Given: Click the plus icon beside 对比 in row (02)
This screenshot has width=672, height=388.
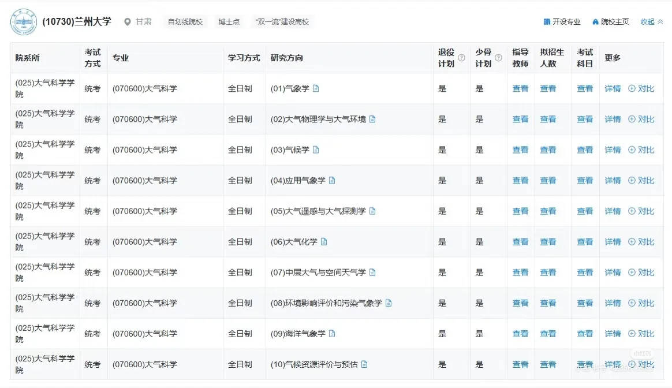Looking at the screenshot, I should click(x=632, y=119).
